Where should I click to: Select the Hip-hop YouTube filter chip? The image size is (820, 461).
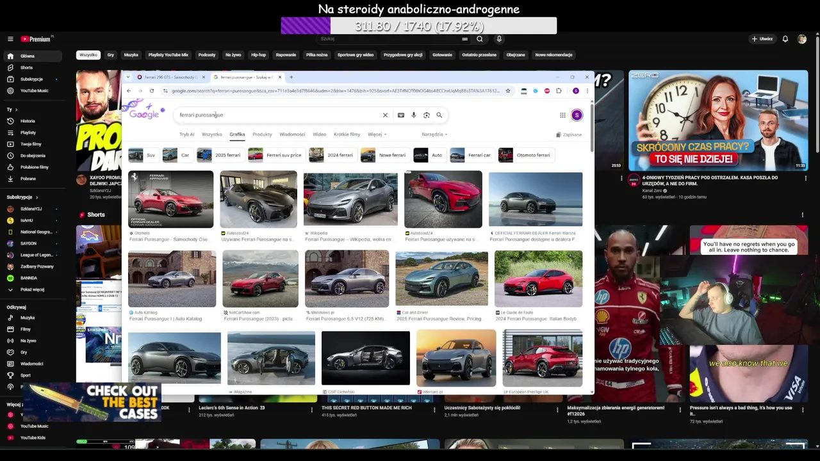pos(258,55)
